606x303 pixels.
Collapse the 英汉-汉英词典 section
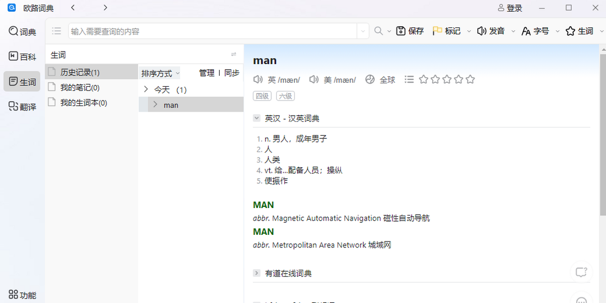coord(257,119)
